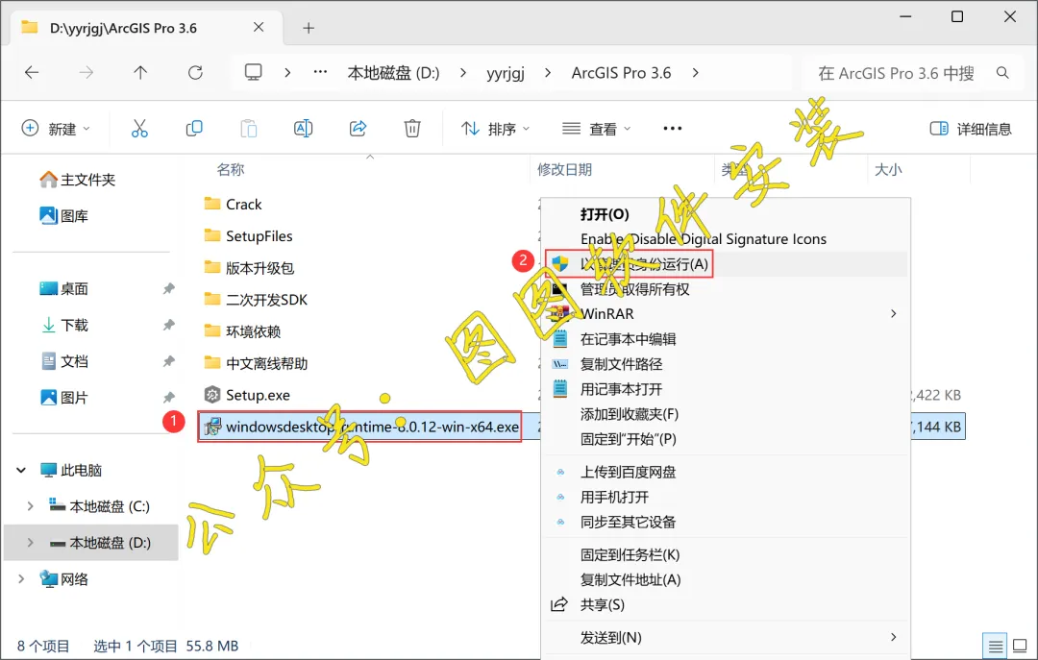Screen dimensions: 1038x660
Task: Click the 图库 gallery icon
Action: pyautogui.click(x=48, y=216)
